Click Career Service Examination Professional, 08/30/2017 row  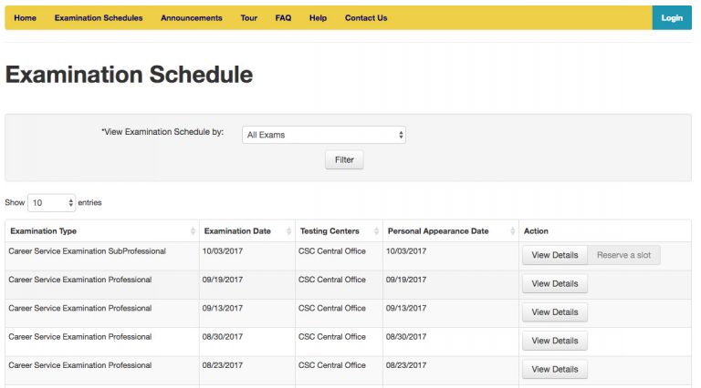pyautogui.click(x=80, y=337)
